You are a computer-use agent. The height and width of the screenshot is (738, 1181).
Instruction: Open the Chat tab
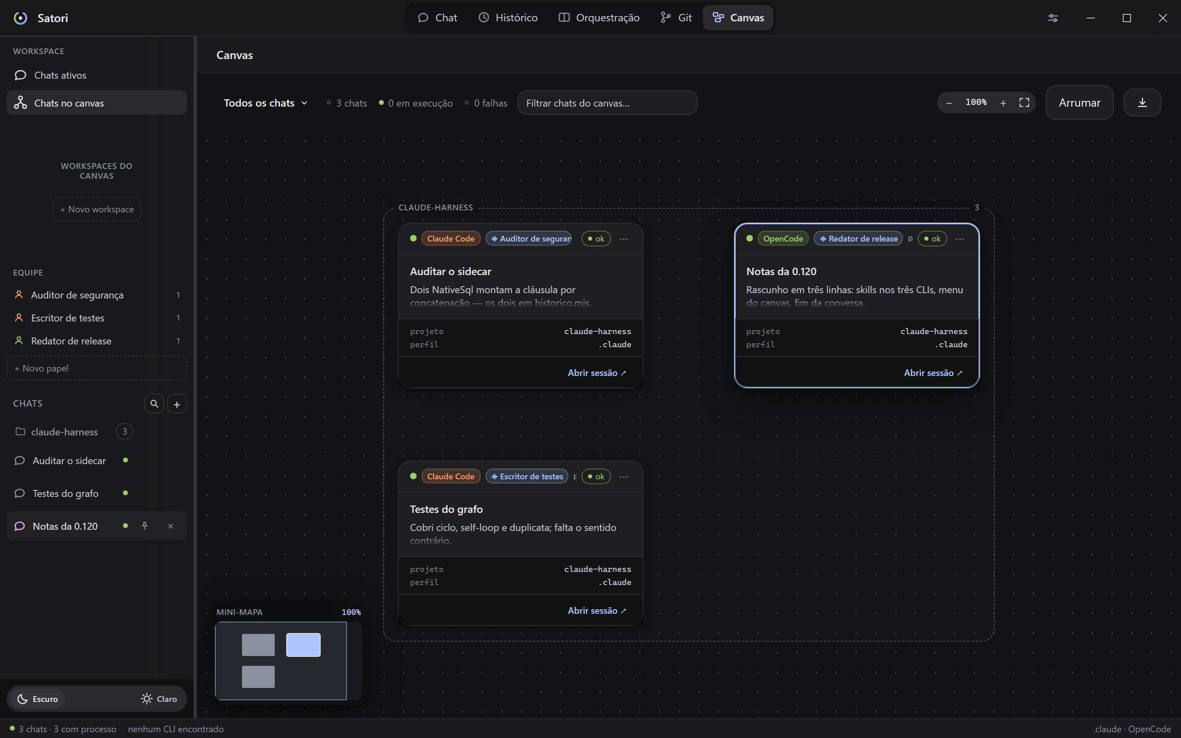point(437,18)
